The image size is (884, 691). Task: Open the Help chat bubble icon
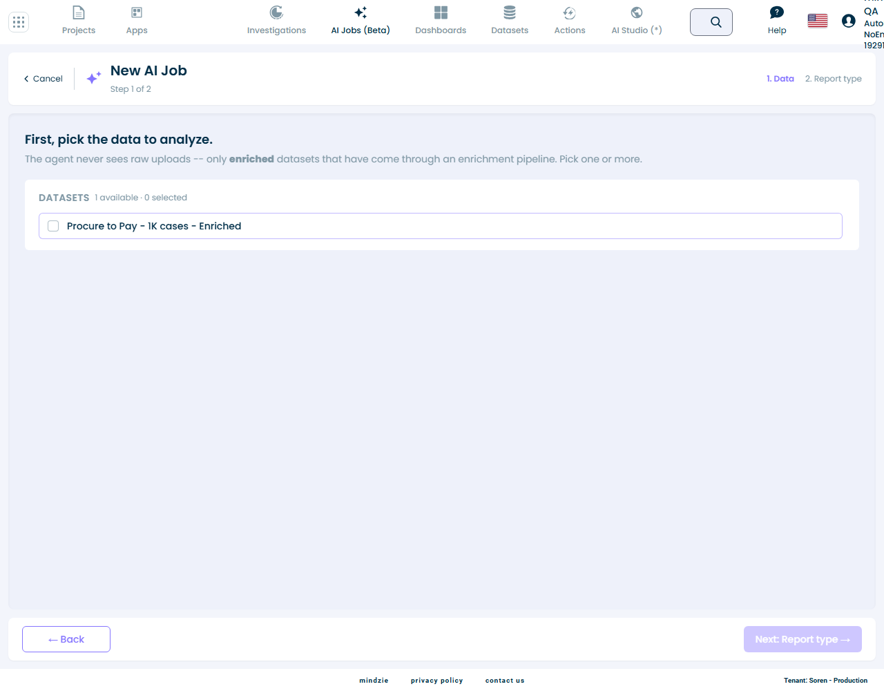pyautogui.click(x=777, y=12)
